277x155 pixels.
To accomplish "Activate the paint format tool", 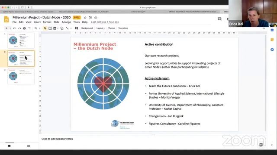I will coord(29,28).
